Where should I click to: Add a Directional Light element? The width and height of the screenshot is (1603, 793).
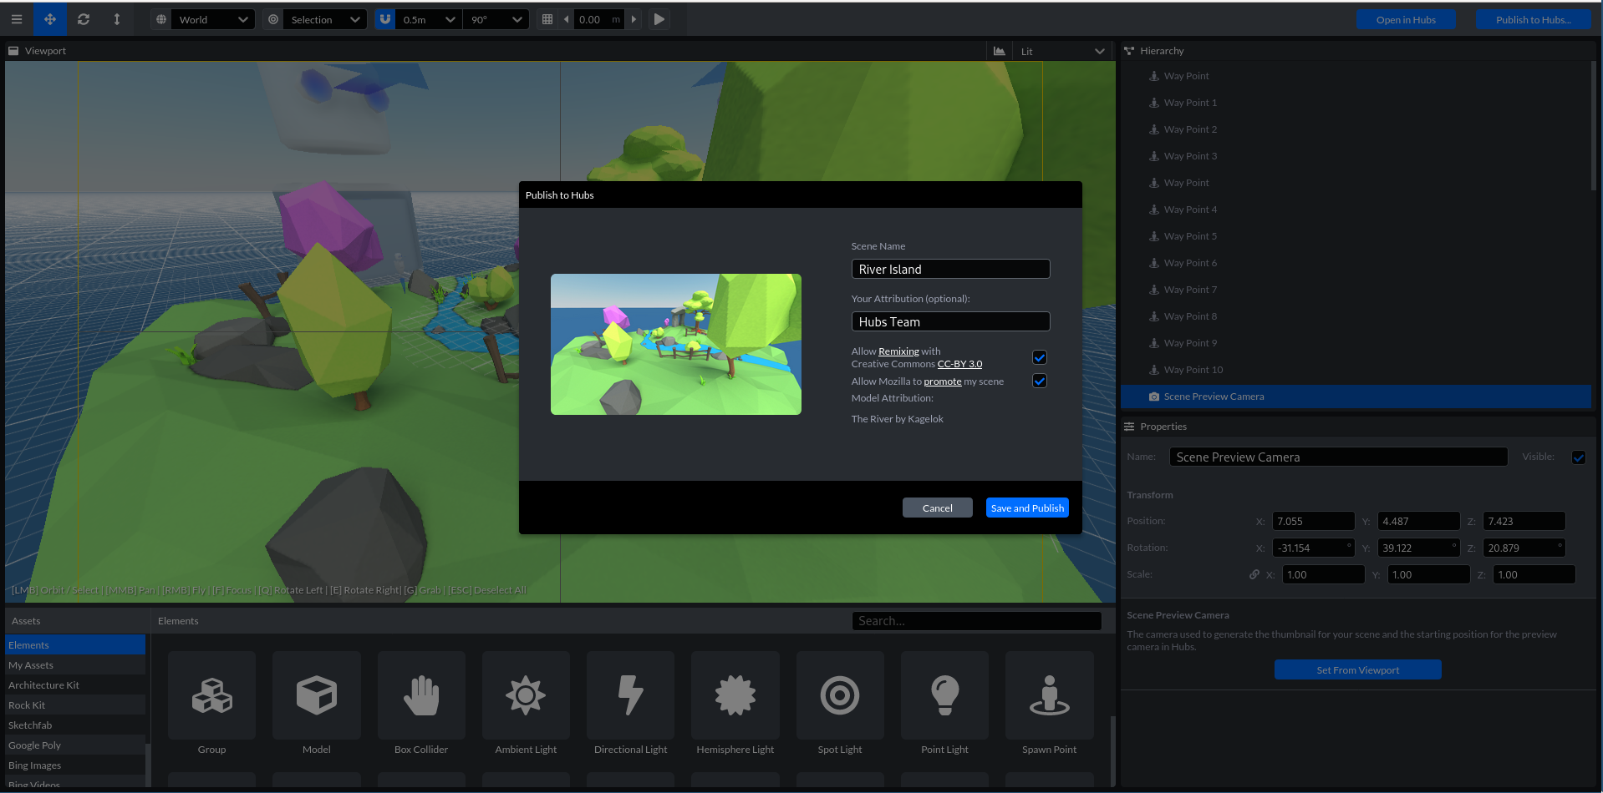(x=630, y=705)
